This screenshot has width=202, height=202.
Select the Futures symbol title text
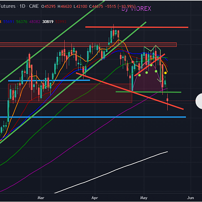click(x=8, y=6)
